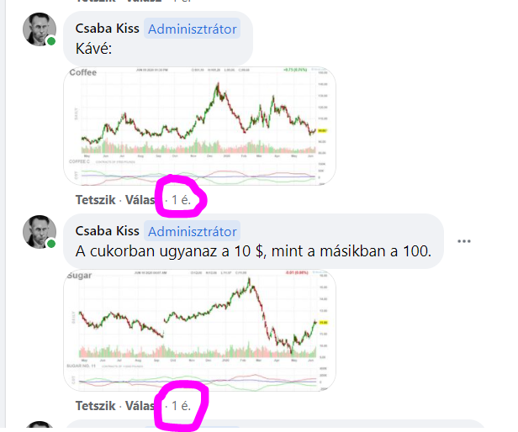This screenshot has width=518, height=432.
Task: Open Csaba Kiss profile name above cukorban text
Action: 108,231
